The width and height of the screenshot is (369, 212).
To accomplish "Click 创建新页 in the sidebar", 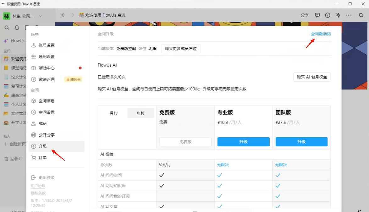I will click(x=14, y=144).
